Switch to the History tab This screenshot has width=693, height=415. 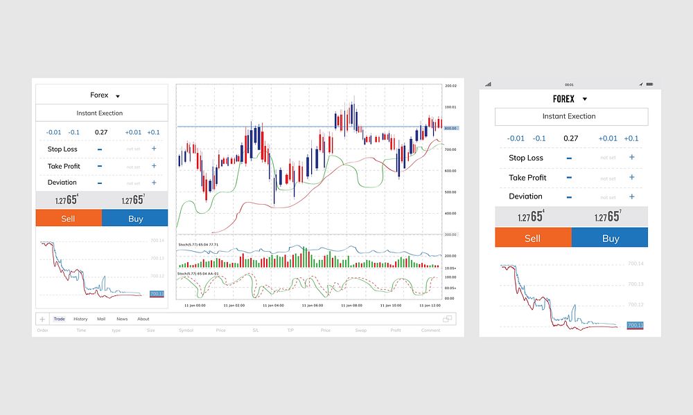coord(80,319)
